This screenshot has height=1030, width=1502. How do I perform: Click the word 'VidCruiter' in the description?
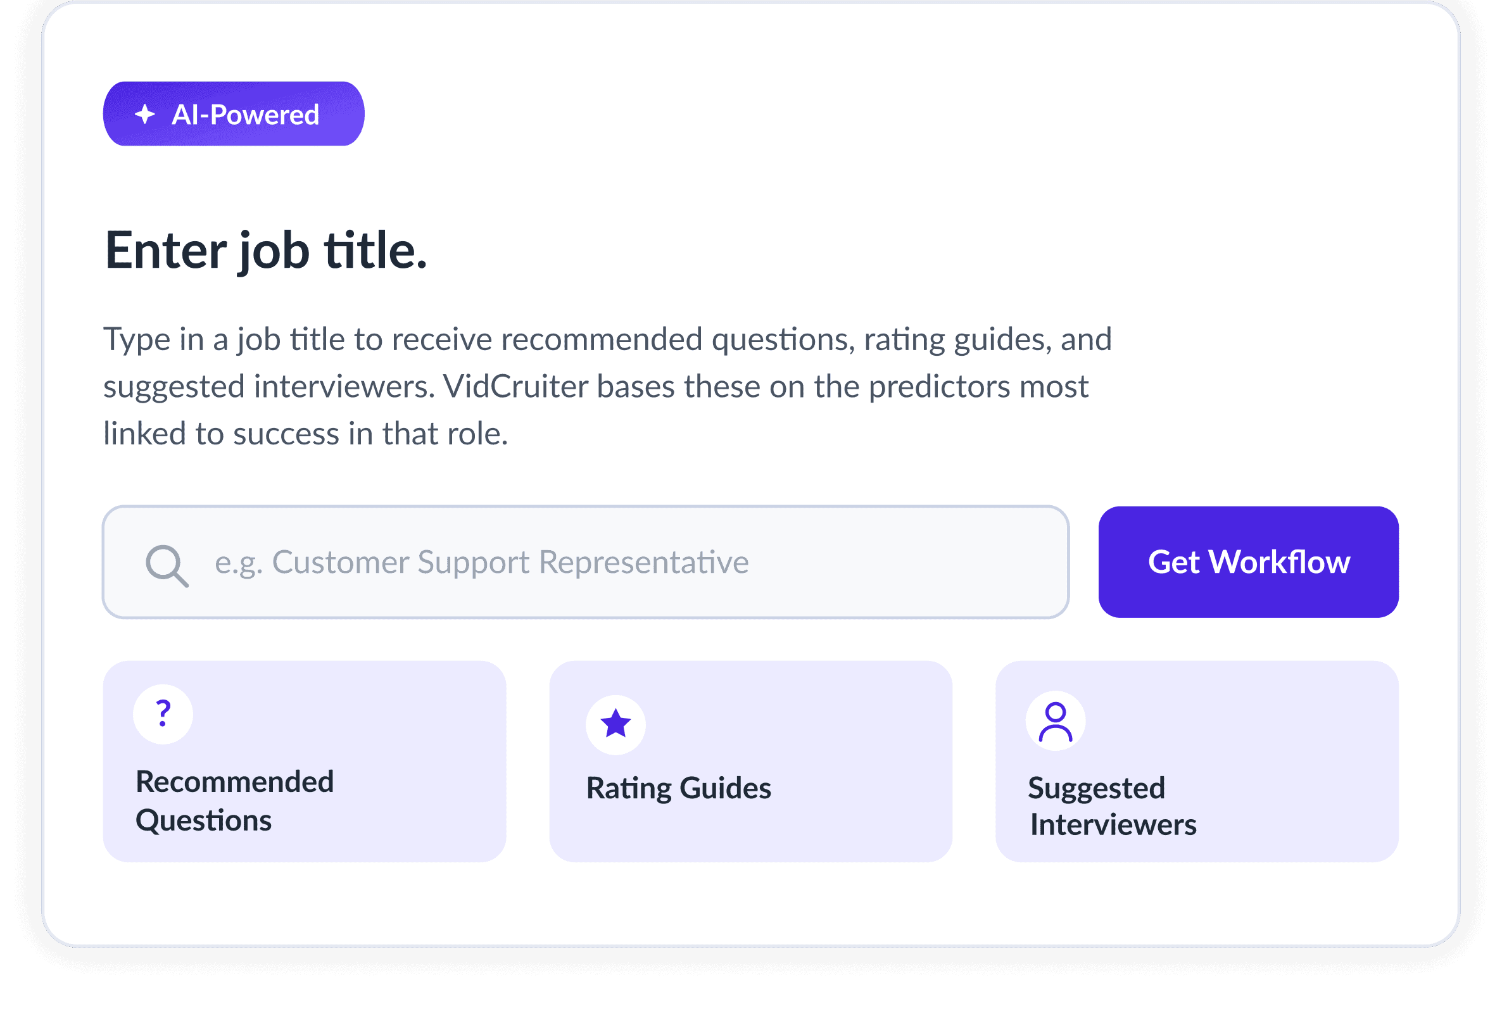[515, 386]
